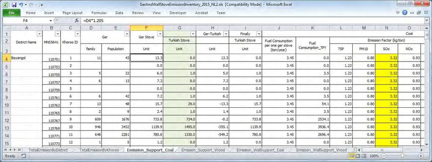Open the Customize Quick Access Toolbar arrow
Viewport: 432px width, 162px height.
(42, 5)
